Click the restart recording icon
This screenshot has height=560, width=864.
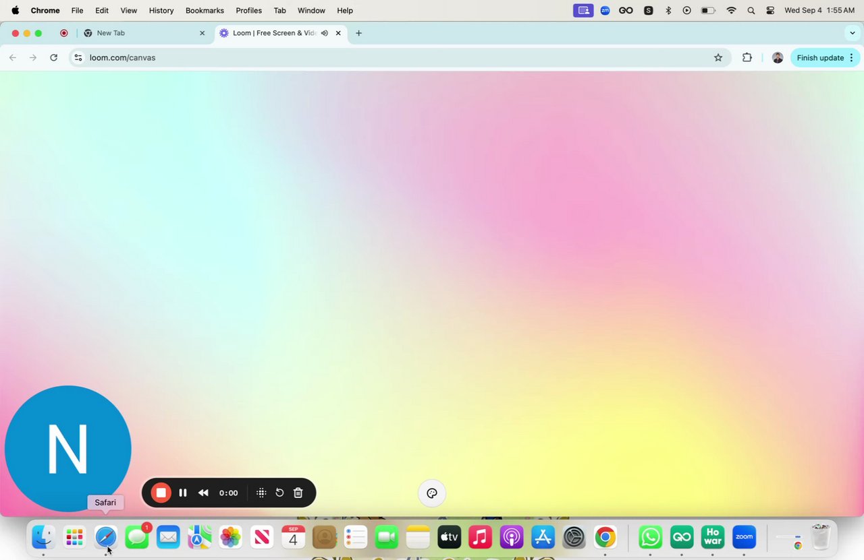tap(279, 493)
